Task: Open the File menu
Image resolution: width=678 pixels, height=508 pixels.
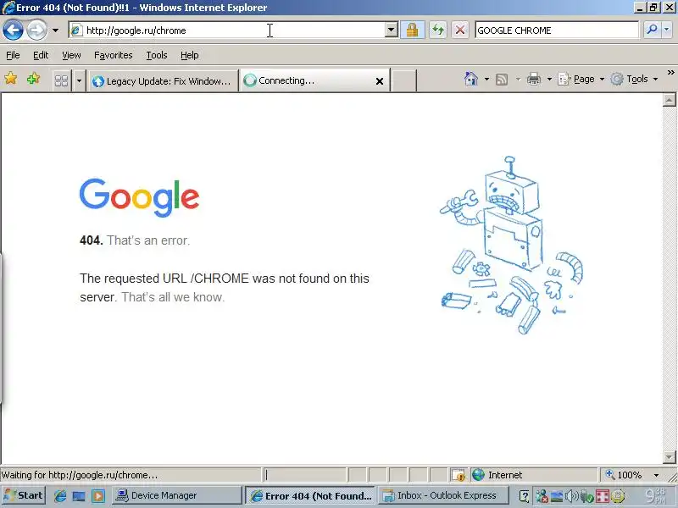Action: 13,55
